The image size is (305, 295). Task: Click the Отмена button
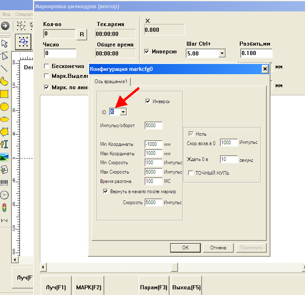pyautogui.click(x=218, y=247)
